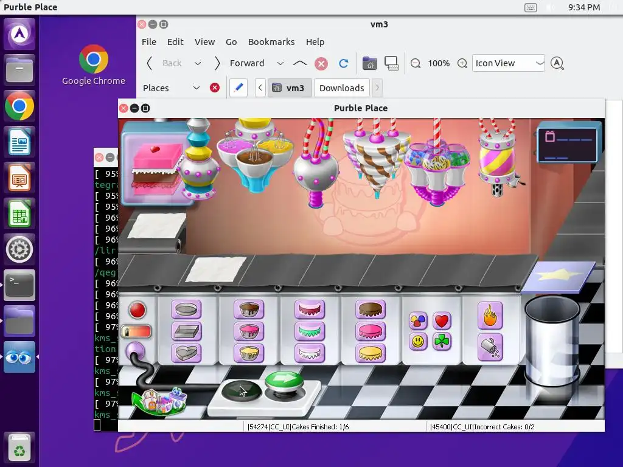Toggle the location edit pencil button
This screenshot has height=467, width=623.
coord(238,88)
